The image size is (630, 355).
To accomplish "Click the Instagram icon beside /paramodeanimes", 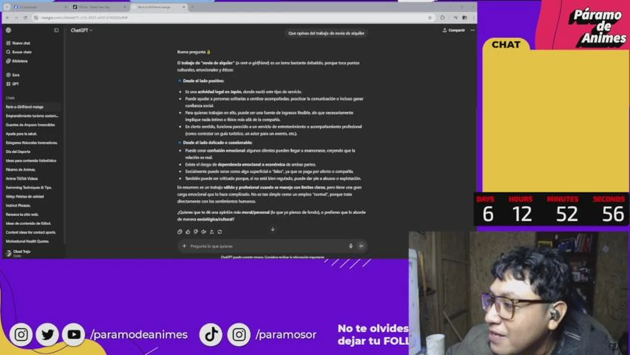I will pos(21,335).
